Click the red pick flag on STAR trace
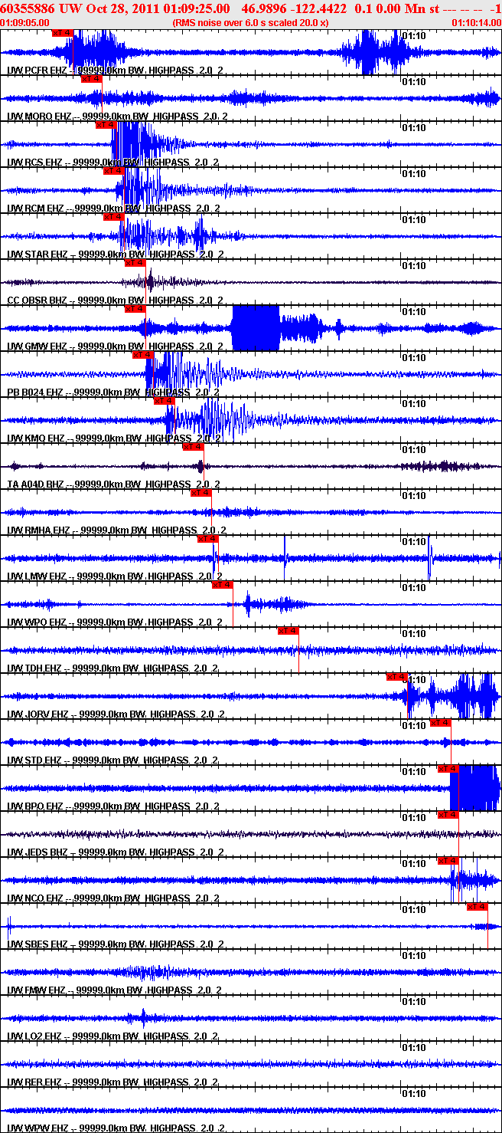The width and height of the screenshot is (502, 1133). pyautogui.click(x=113, y=217)
